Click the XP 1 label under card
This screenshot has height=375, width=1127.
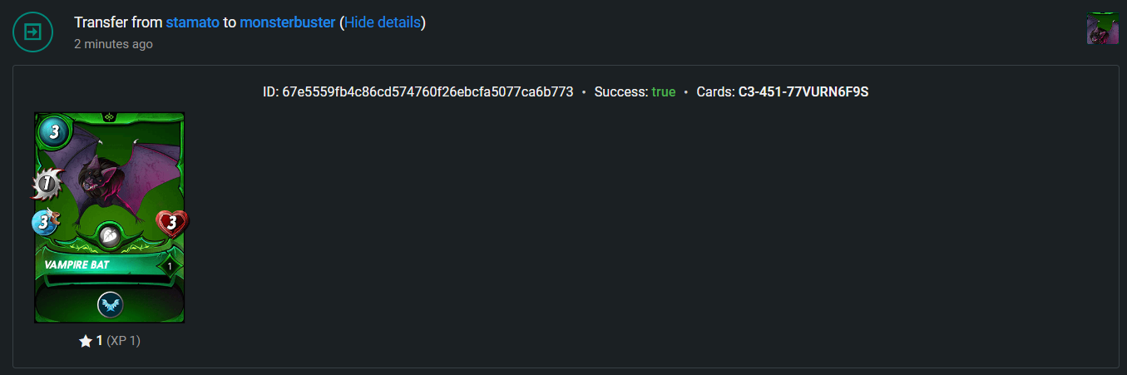(x=123, y=341)
